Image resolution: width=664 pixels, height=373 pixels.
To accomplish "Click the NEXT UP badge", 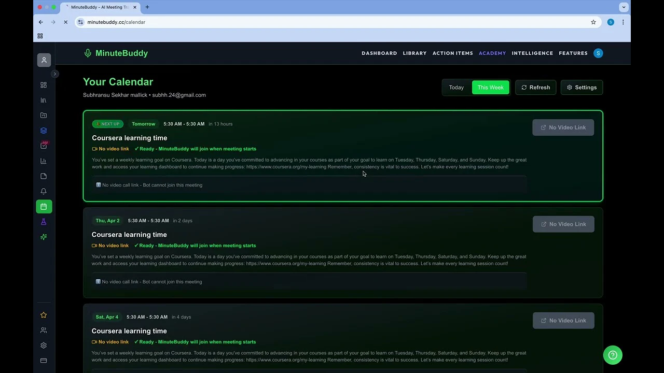I will tap(108, 124).
